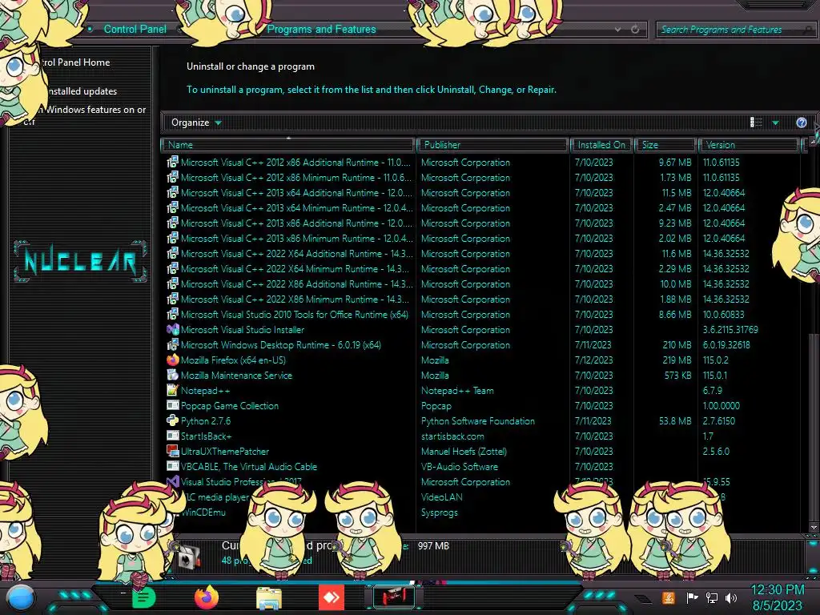Open the help question mark icon
Image resolution: width=820 pixels, height=615 pixels.
[x=801, y=123]
